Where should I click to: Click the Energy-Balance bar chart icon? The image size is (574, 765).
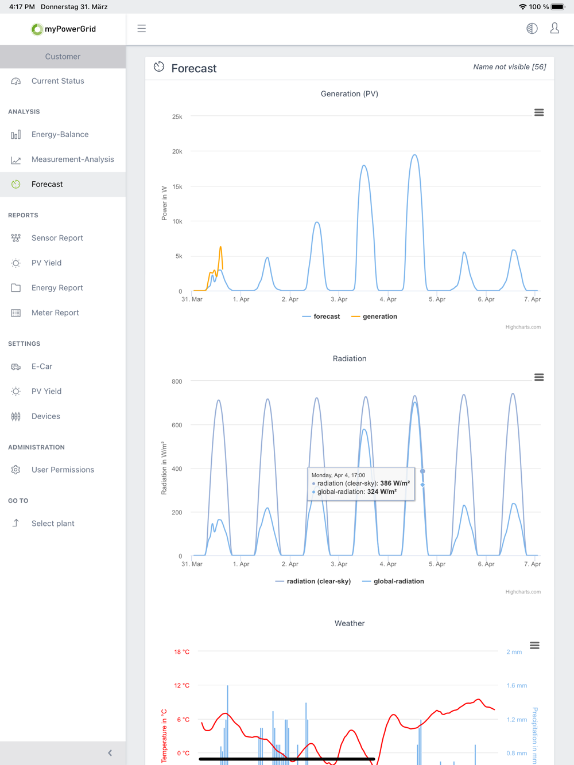click(16, 135)
